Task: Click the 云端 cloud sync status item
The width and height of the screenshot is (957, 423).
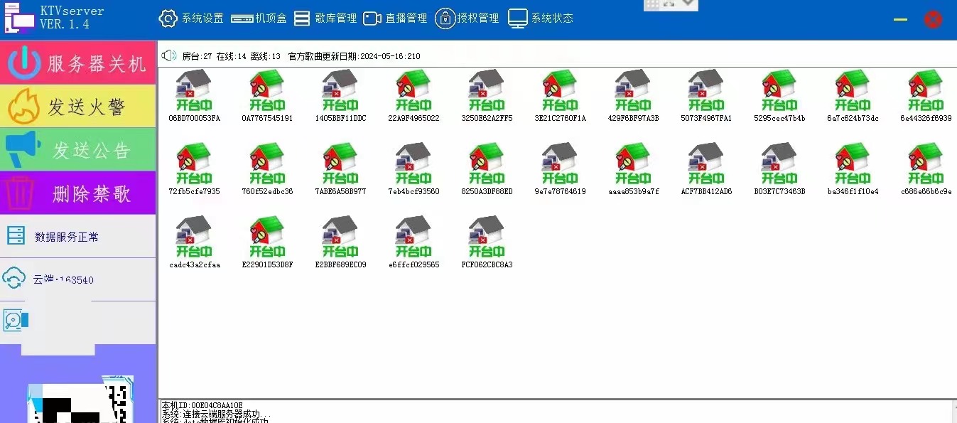Action: pos(63,279)
